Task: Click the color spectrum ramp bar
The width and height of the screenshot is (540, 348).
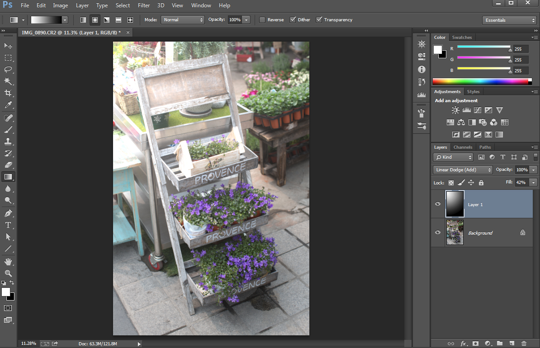Action: point(480,82)
